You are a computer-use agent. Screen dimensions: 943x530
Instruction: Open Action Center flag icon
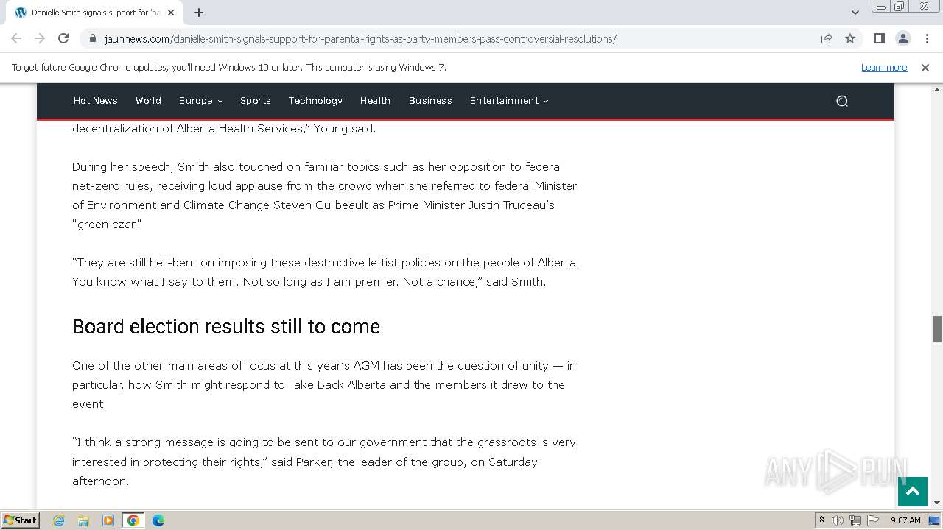click(873, 520)
